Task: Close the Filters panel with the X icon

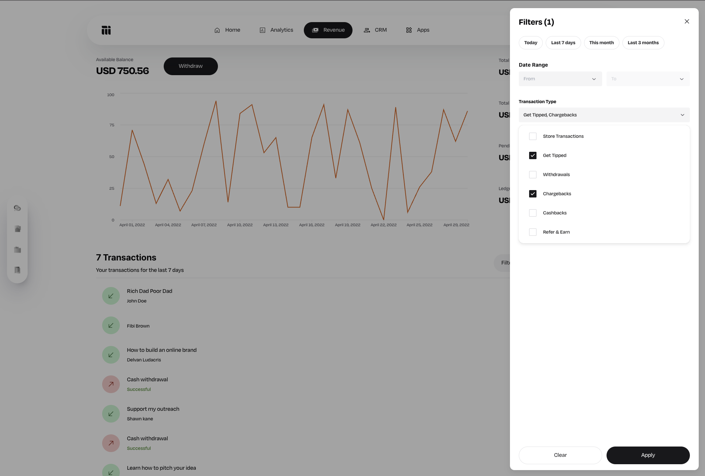Action: [687, 21]
